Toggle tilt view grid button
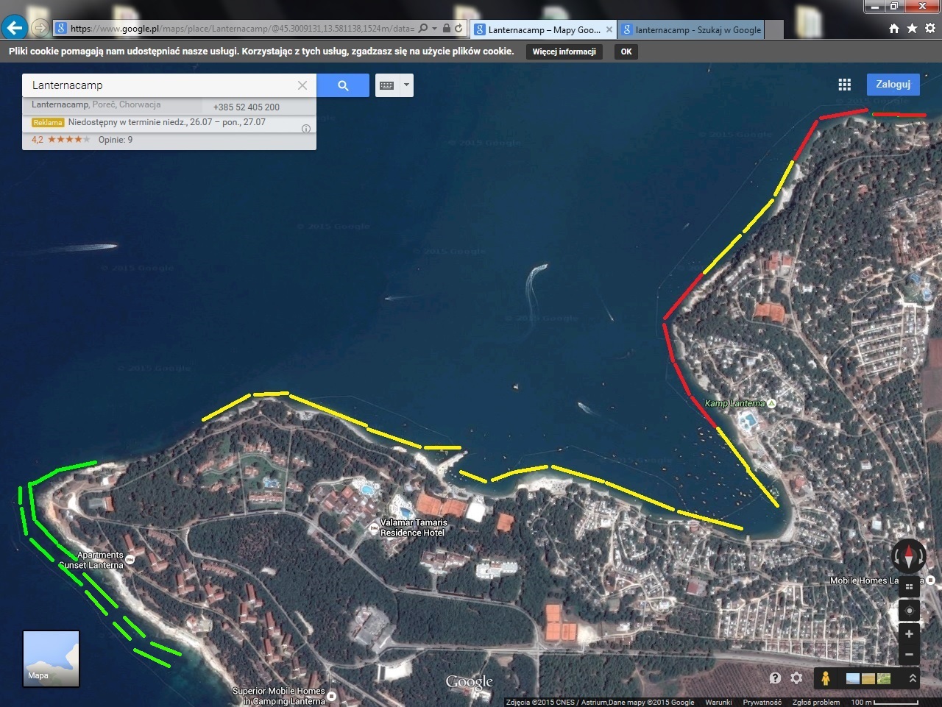942x707 pixels. point(909,587)
